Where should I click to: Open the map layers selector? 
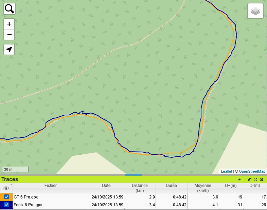pyautogui.click(x=255, y=12)
